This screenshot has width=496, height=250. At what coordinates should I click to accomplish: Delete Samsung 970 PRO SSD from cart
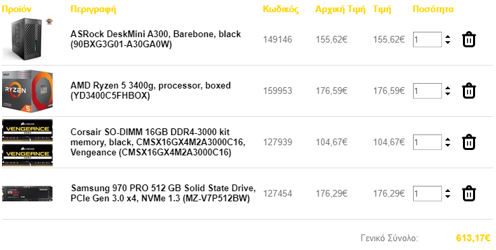tap(469, 194)
